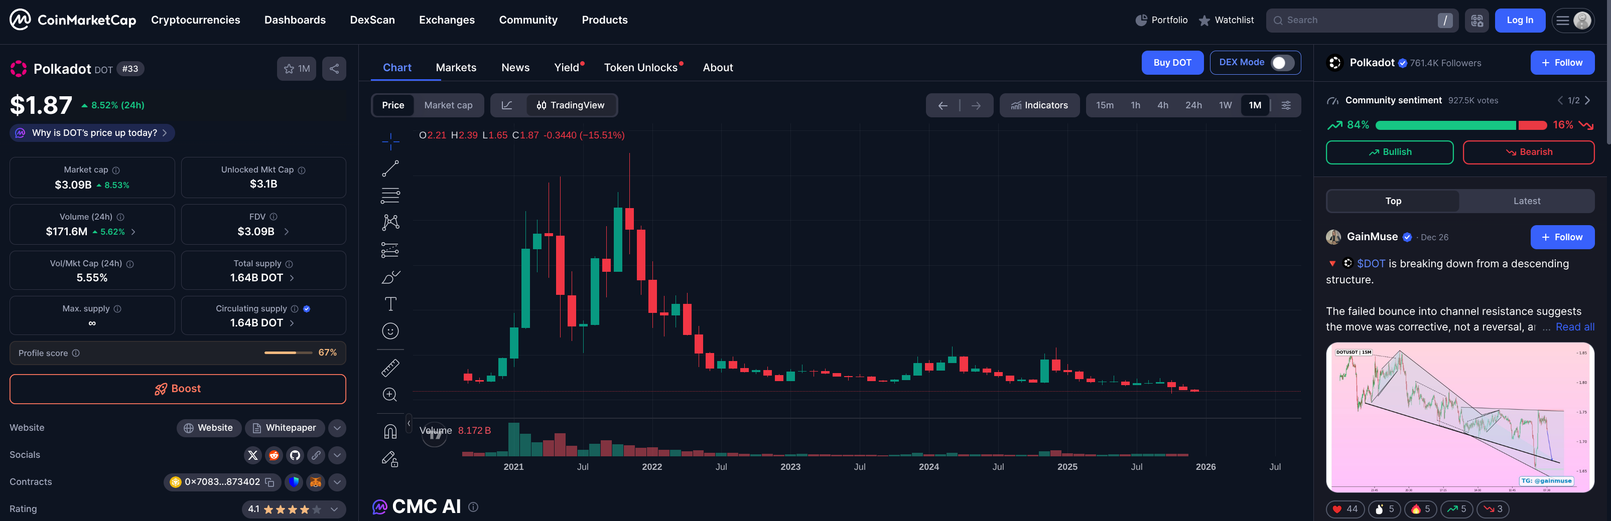Set chart interval to 15m
This screenshot has height=521, width=1611.
coord(1105,105)
